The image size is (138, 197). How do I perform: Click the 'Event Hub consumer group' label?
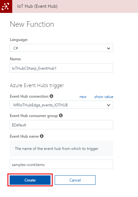pyautogui.click(x=34, y=116)
